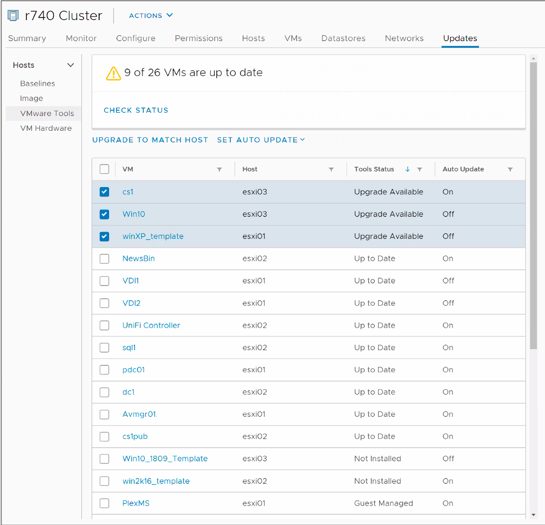Toggle the select-all VMs checkbox
545x525 pixels.
[104, 169]
